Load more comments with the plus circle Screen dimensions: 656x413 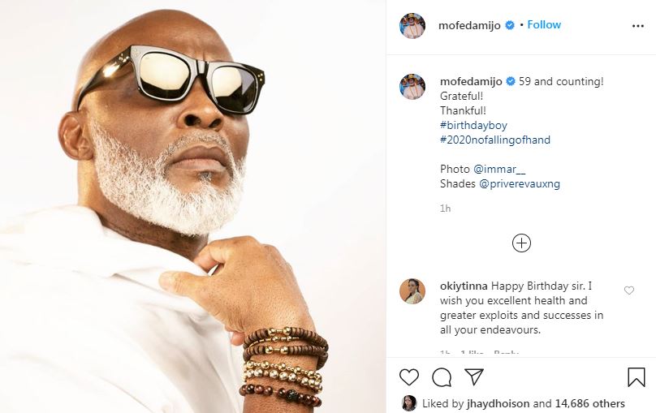(521, 243)
